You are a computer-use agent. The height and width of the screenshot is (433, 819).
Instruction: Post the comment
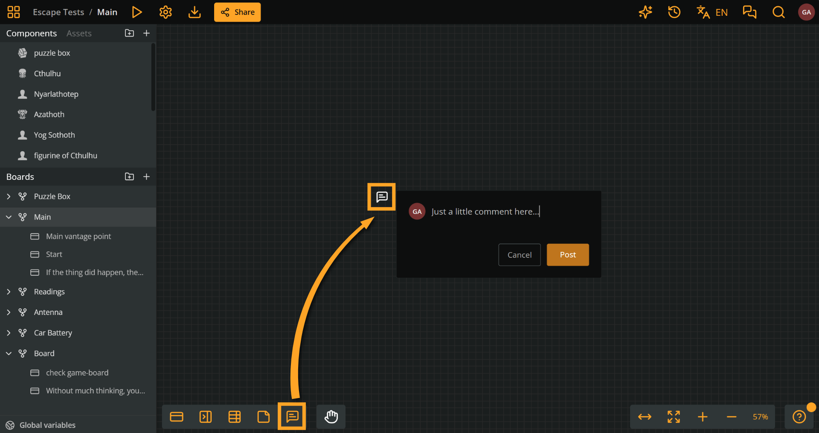pos(568,255)
